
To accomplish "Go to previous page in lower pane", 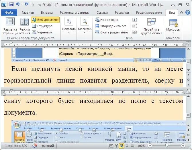I will pos(188,130).
